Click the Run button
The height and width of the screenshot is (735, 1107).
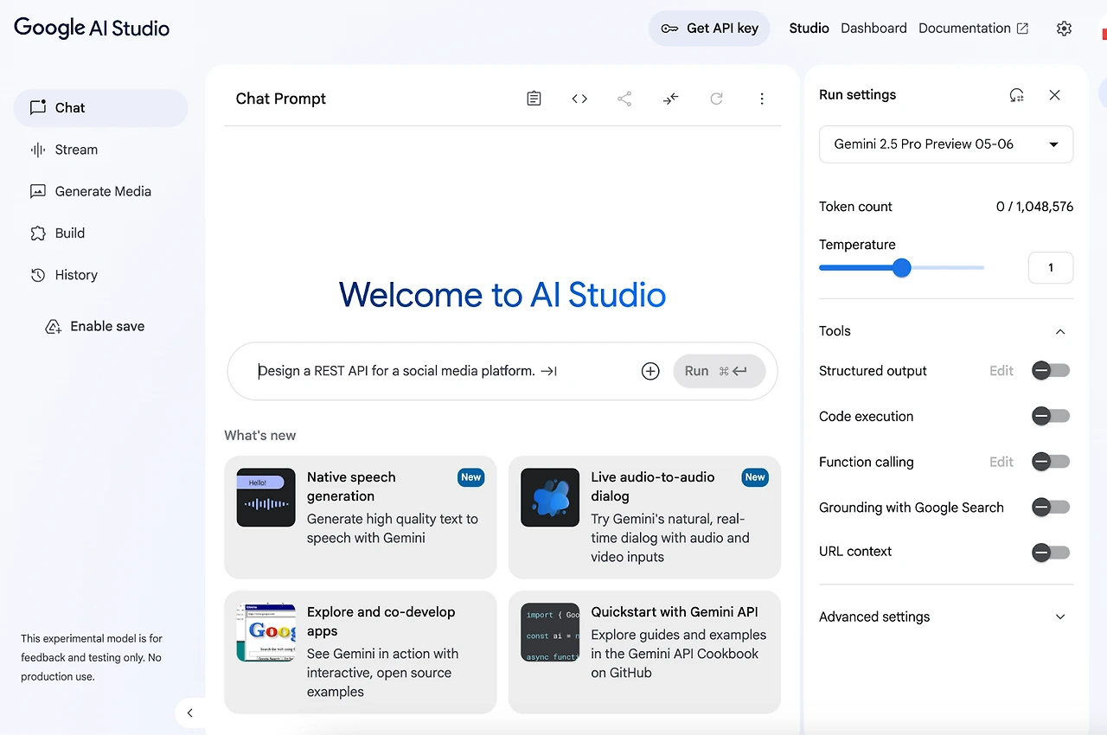[x=720, y=371]
